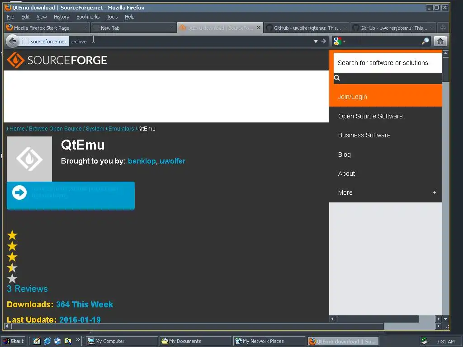Click the vertical scrollbar up arrow
The image size is (463, 347).
click(x=445, y=53)
